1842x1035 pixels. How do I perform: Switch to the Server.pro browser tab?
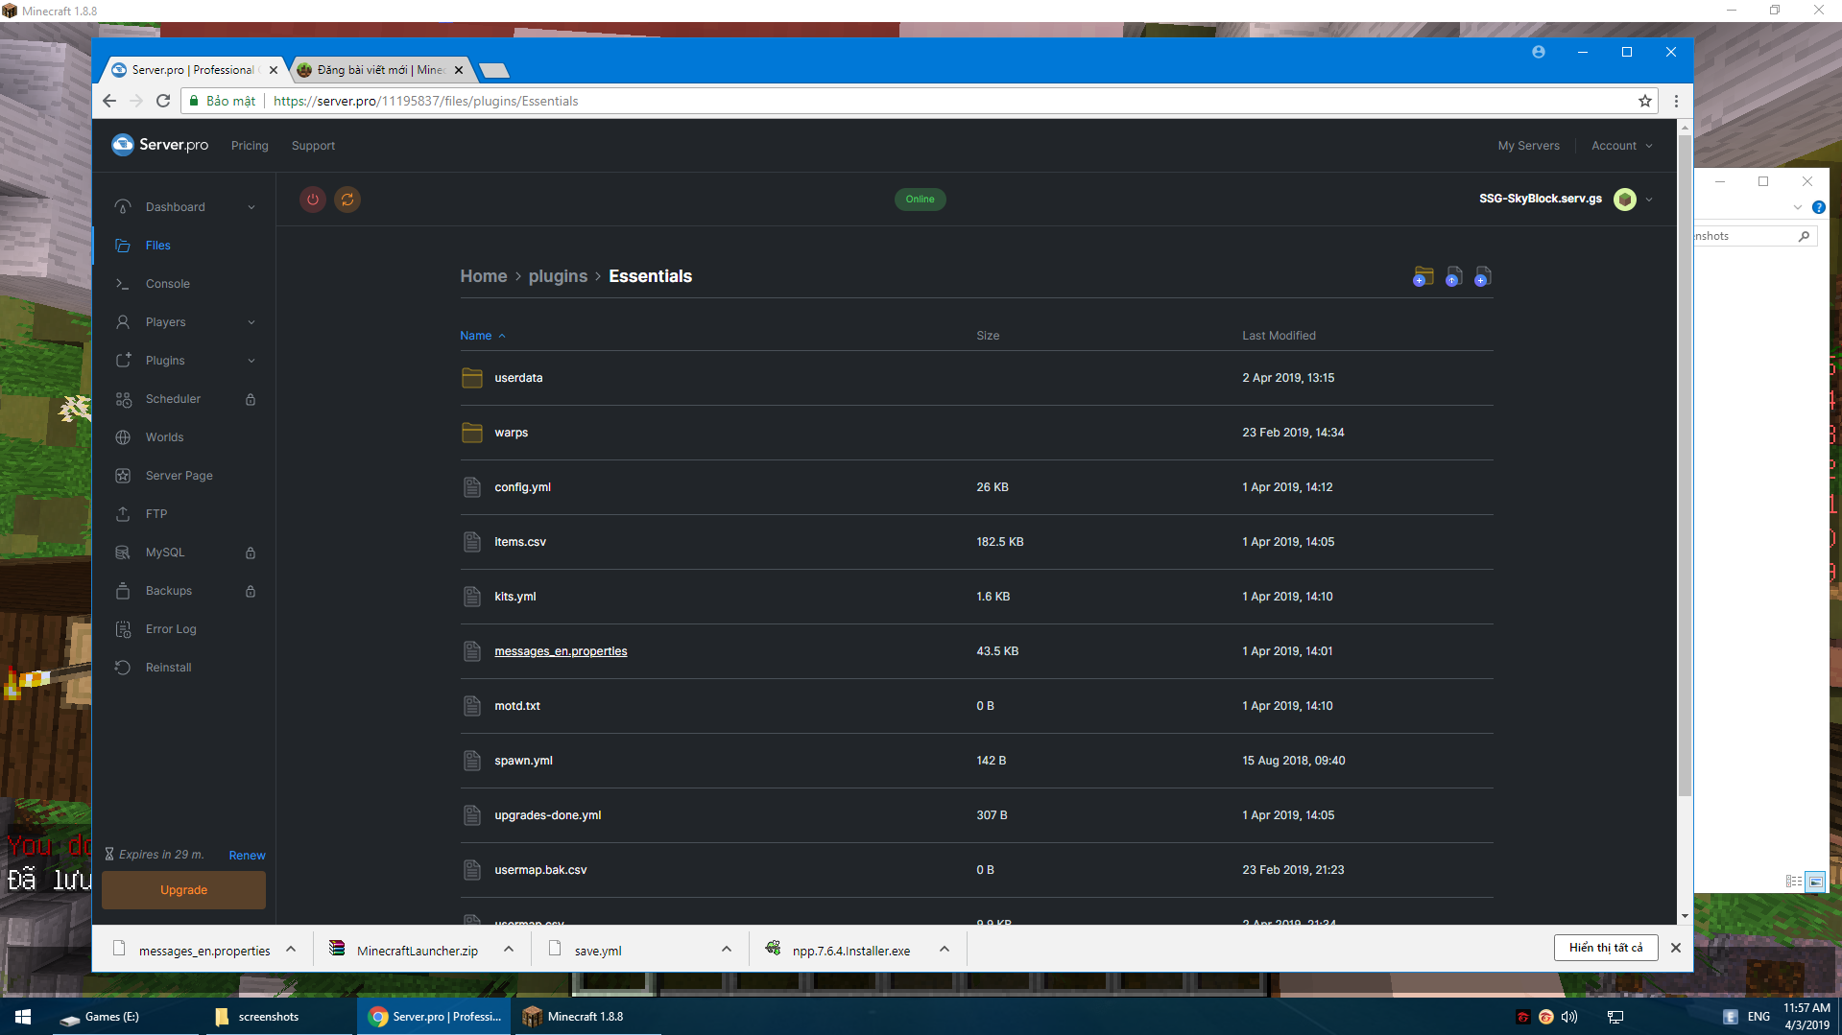[x=194, y=70]
